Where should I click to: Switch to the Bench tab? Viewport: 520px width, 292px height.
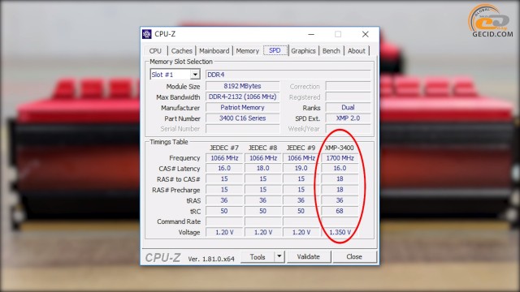(331, 51)
